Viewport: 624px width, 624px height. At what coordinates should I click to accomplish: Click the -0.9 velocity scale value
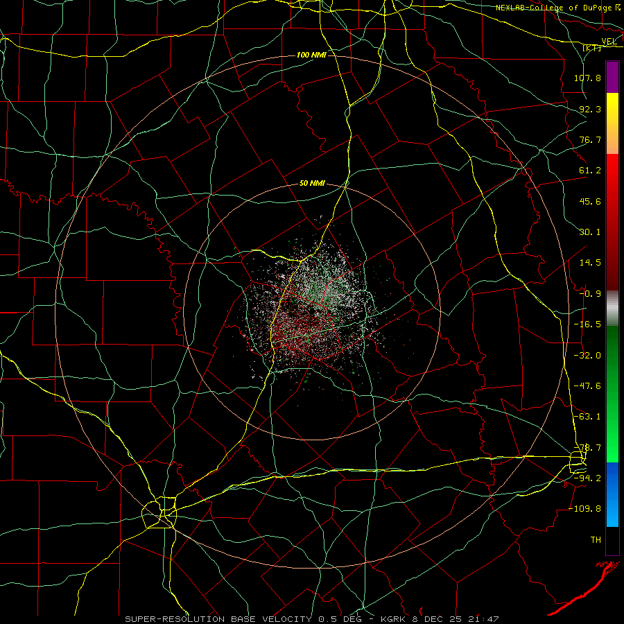pos(590,294)
